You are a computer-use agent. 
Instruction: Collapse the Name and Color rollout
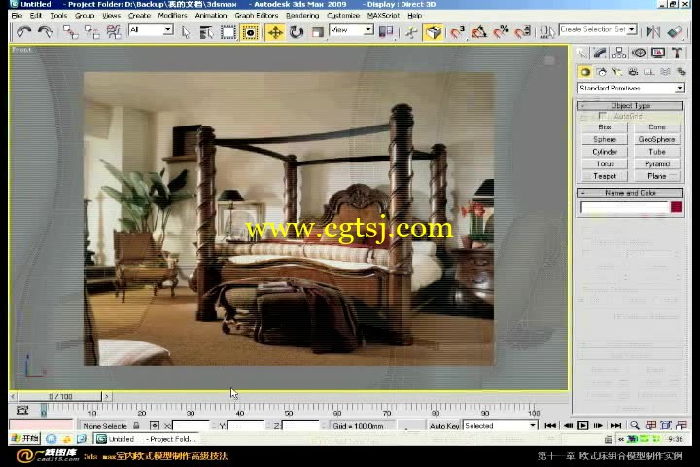click(x=630, y=193)
